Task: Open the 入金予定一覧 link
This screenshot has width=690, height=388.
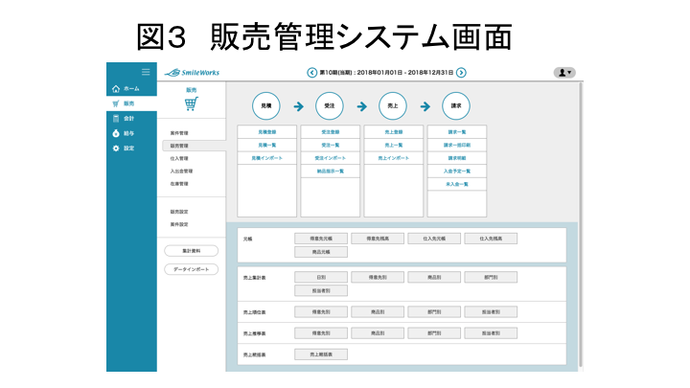Action: pyautogui.click(x=457, y=171)
